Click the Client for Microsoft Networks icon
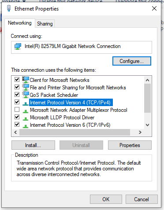This screenshot has height=210, width=164. coord(26,80)
